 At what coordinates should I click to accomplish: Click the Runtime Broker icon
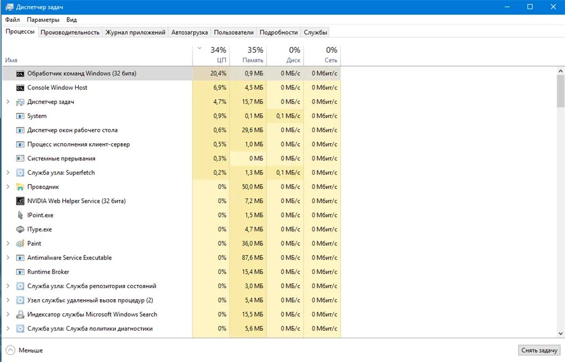(x=20, y=272)
